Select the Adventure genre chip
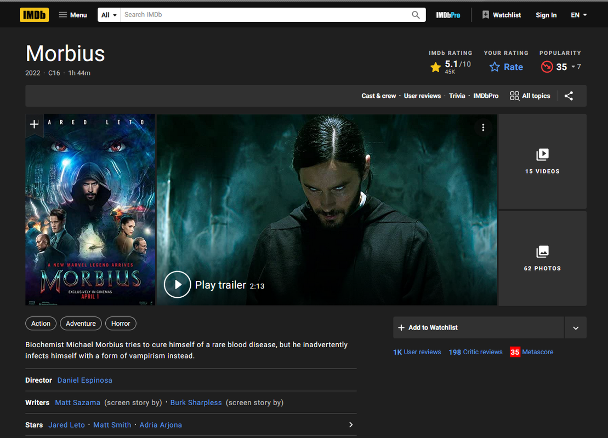The height and width of the screenshot is (438, 608). pyautogui.click(x=81, y=324)
